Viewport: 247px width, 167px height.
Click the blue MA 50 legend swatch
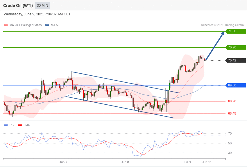pyautogui.click(x=47, y=25)
